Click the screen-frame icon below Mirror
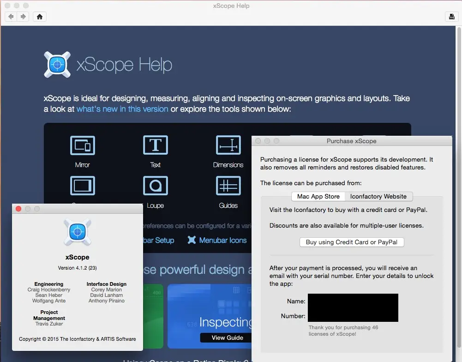 83,186
